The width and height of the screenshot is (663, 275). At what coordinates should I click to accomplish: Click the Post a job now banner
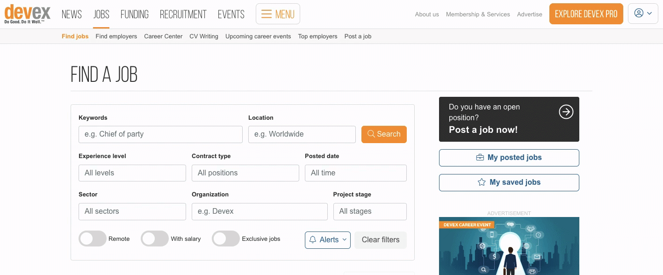(509, 119)
